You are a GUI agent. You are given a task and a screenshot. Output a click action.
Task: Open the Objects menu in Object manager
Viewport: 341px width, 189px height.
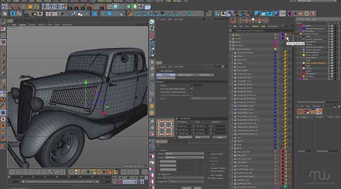(255, 26)
